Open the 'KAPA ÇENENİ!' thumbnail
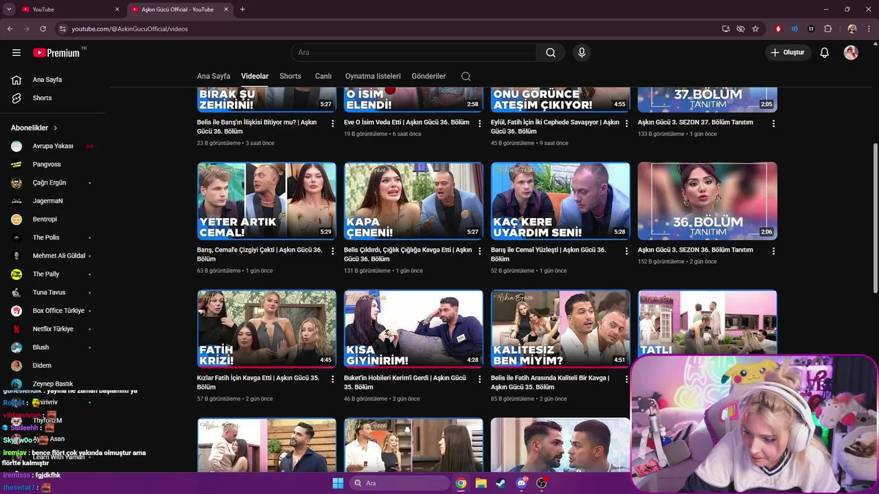The image size is (879, 494). (x=413, y=201)
